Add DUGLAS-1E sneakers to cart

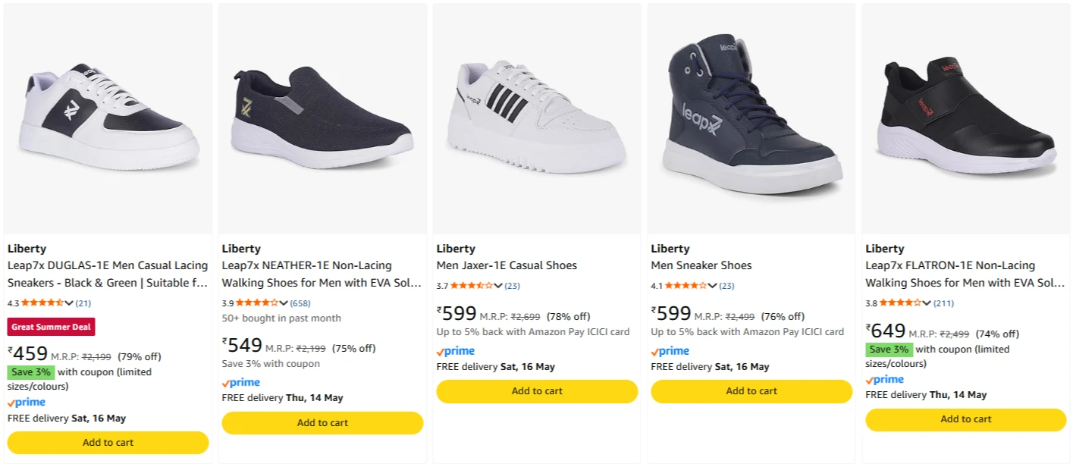[x=108, y=443]
